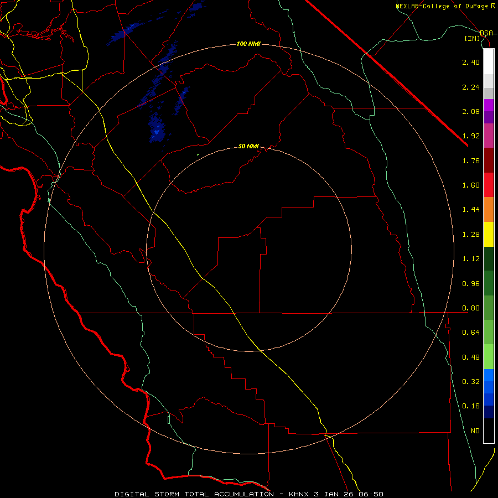The height and width of the screenshot is (498, 498).
Task: Select the 1.76 legend value
Action: [471, 160]
